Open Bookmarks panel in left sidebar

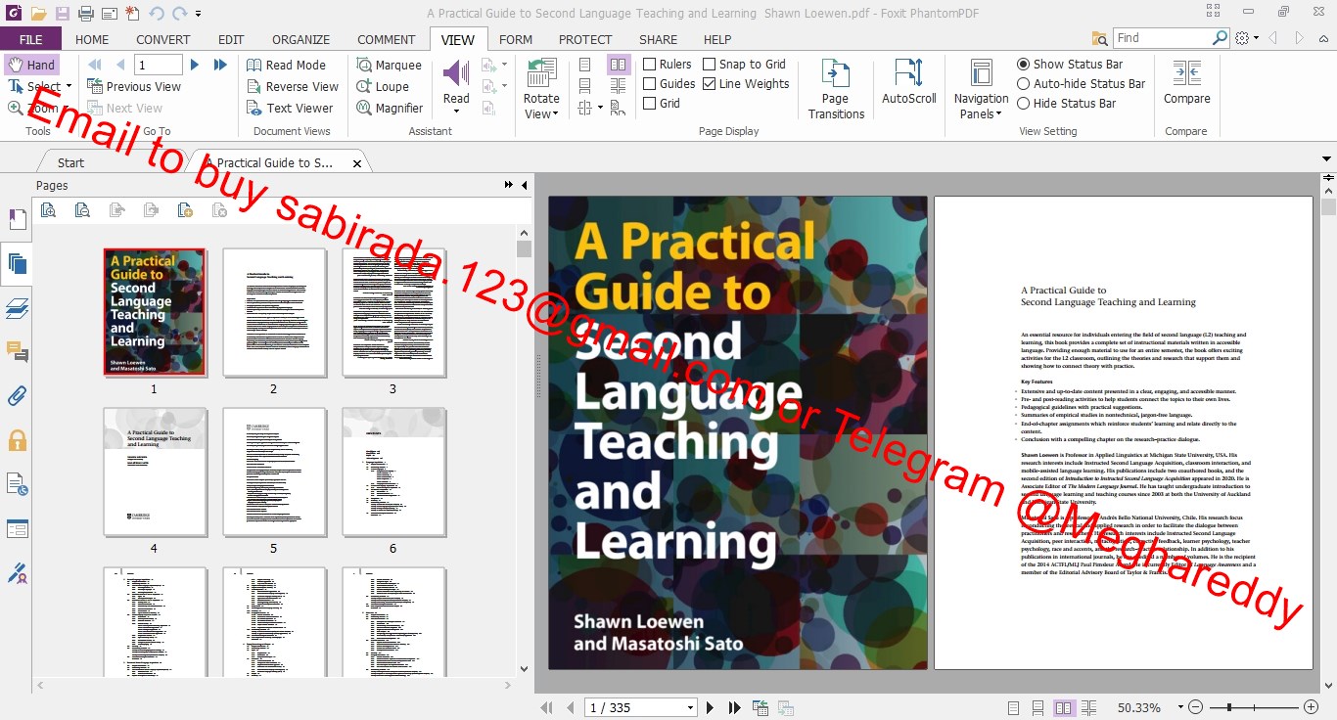point(17,219)
